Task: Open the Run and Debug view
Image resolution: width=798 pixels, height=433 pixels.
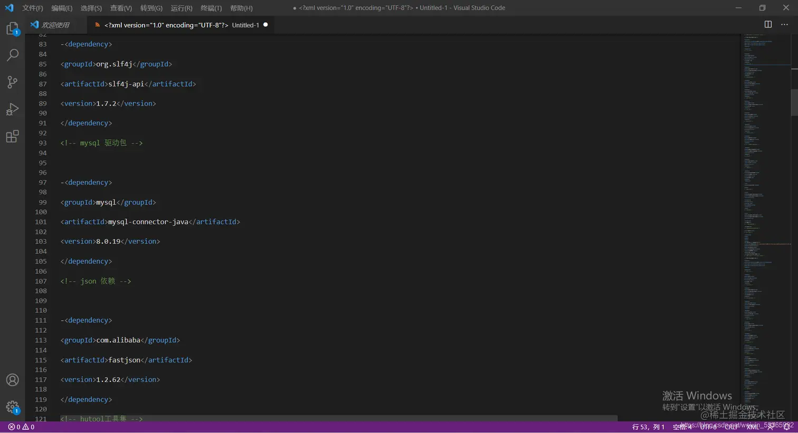Action: (x=12, y=109)
